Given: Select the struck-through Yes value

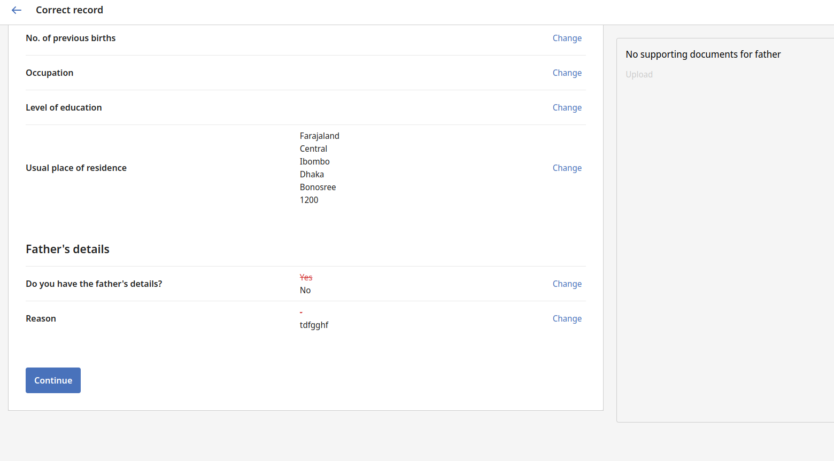Looking at the screenshot, I should tap(306, 277).
